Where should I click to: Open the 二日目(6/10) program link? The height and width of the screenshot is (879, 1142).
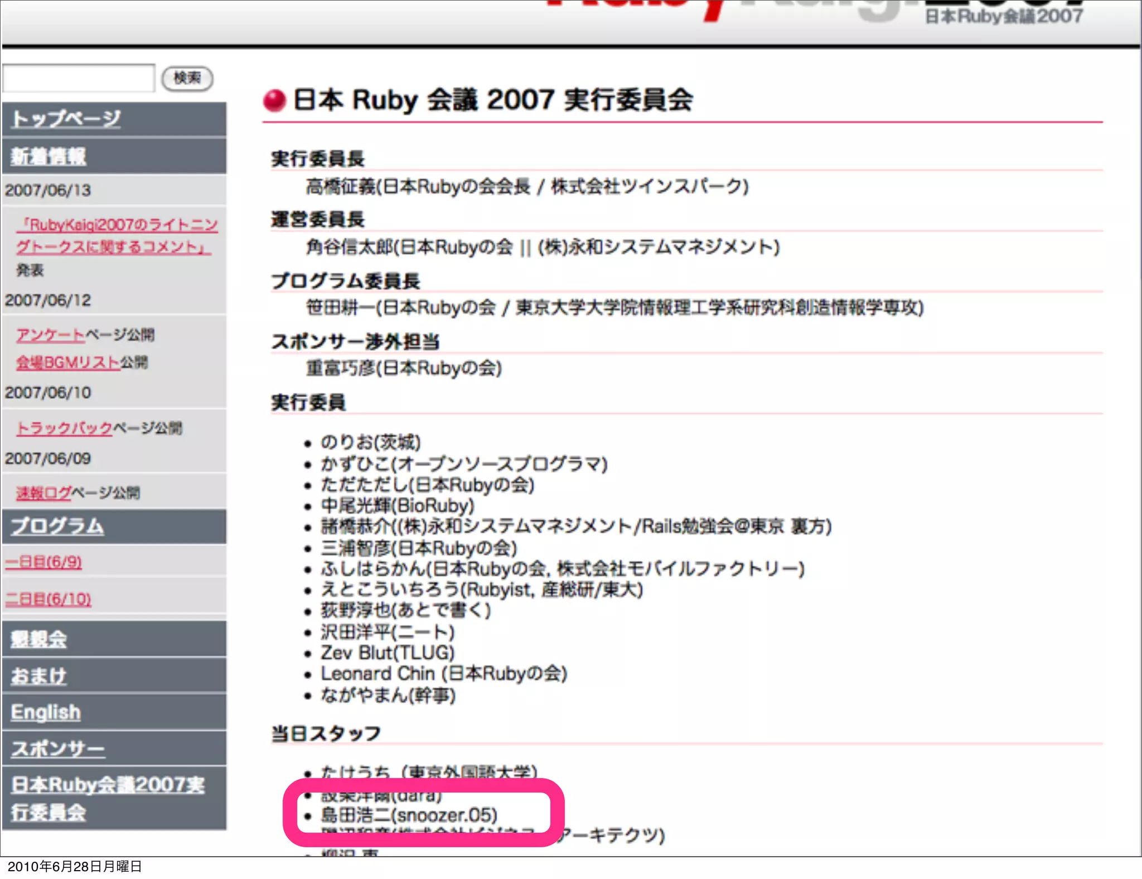pyautogui.click(x=48, y=599)
